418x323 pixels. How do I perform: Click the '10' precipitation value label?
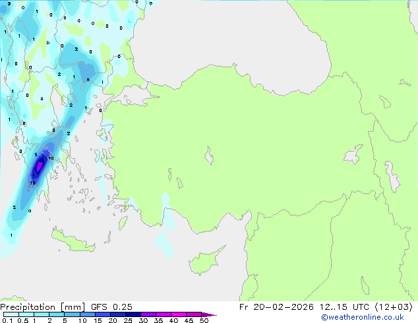point(51,158)
